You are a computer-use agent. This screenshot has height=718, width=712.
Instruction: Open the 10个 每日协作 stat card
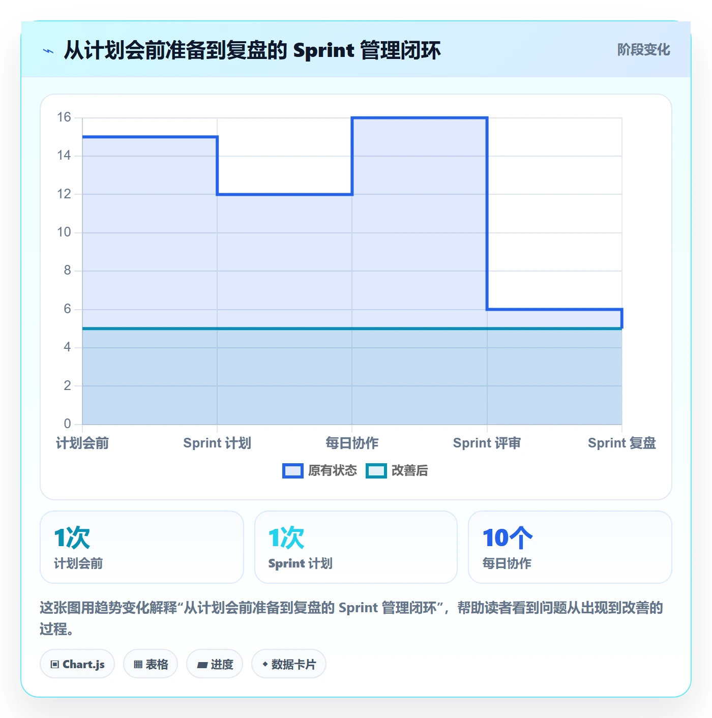coord(570,547)
